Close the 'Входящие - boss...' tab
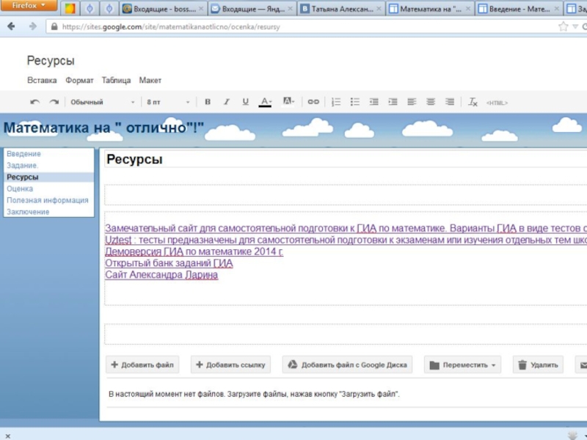 201,9
